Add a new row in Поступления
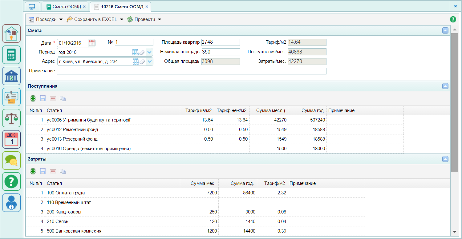Viewport: 462px width, 239px height. click(x=33, y=98)
